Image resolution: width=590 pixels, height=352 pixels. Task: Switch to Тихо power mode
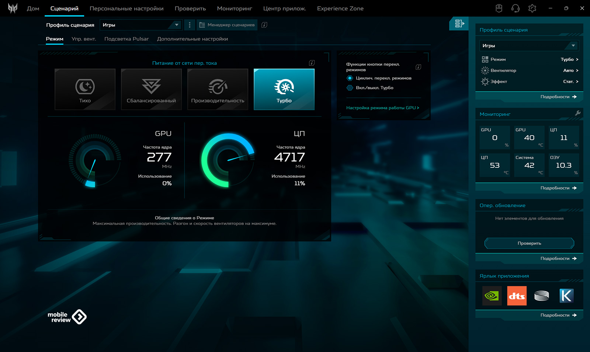(x=85, y=90)
